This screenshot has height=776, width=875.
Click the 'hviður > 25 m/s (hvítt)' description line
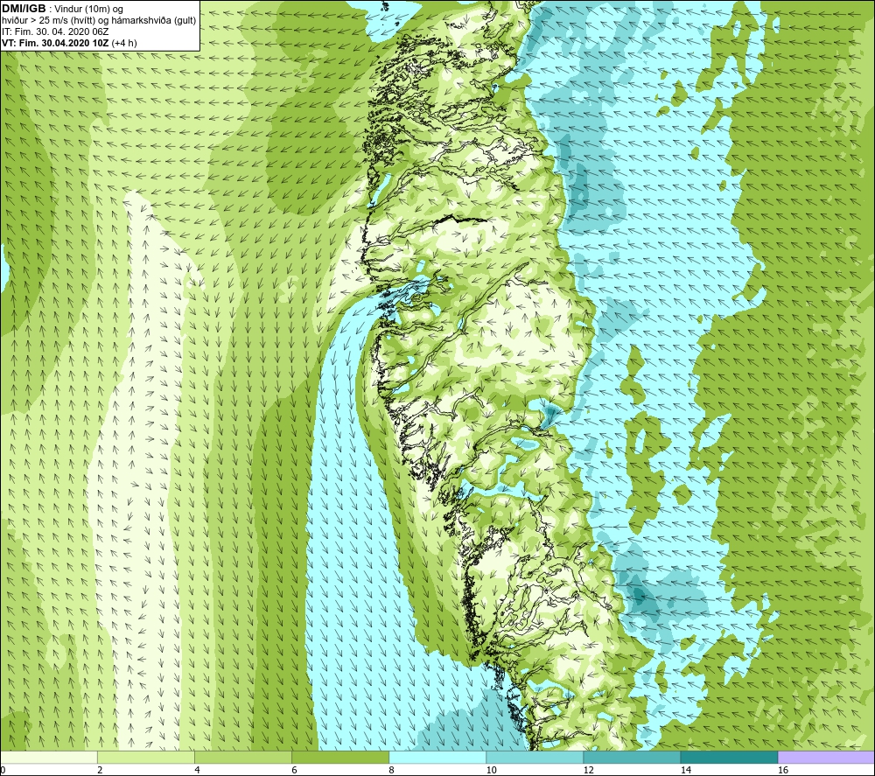[x=99, y=21]
